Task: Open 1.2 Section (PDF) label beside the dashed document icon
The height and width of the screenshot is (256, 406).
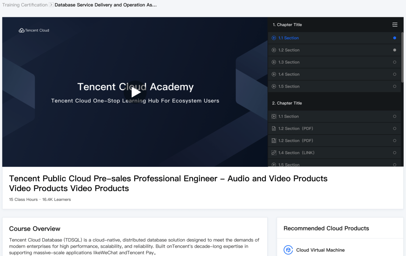Action: click(x=296, y=141)
